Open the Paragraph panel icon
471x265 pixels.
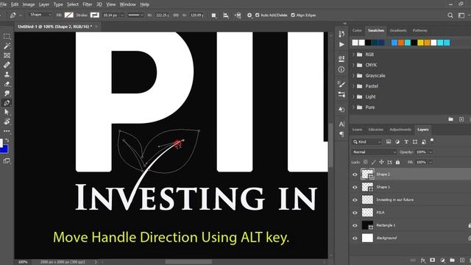tap(341, 134)
